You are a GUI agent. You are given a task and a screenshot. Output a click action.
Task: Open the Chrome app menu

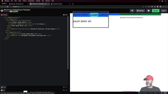point(7,1)
